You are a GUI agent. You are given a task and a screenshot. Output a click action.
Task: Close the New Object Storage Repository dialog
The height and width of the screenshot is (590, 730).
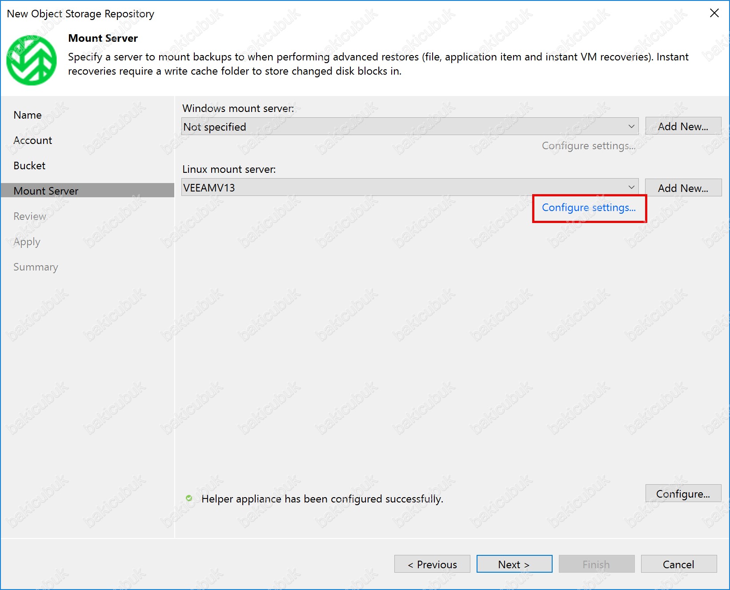(x=714, y=13)
